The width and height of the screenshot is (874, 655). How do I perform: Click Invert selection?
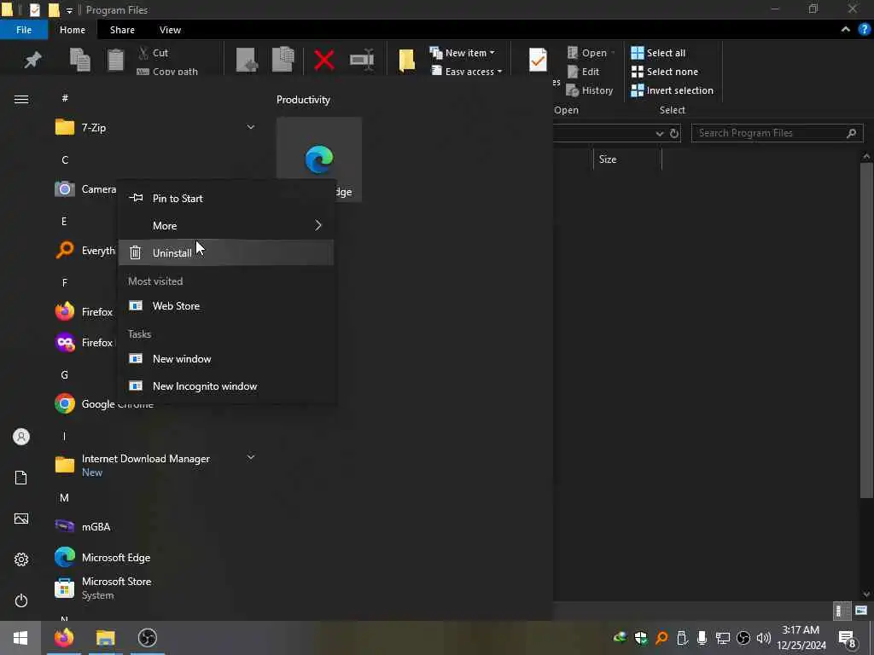tap(673, 90)
